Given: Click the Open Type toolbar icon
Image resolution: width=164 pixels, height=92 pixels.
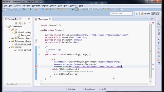Looking at the screenshot, I should [58, 9].
